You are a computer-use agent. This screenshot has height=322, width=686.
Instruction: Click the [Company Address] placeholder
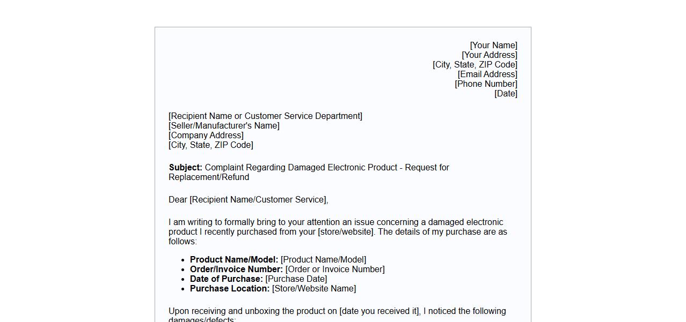[x=206, y=136]
